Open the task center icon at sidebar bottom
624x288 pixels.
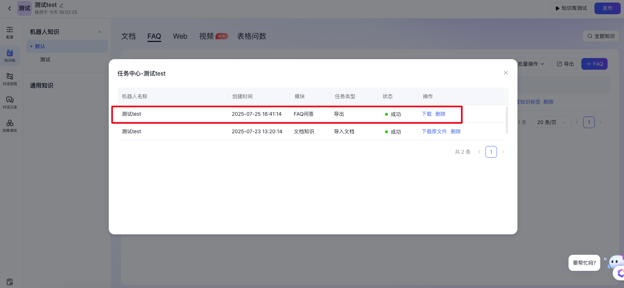[10, 282]
